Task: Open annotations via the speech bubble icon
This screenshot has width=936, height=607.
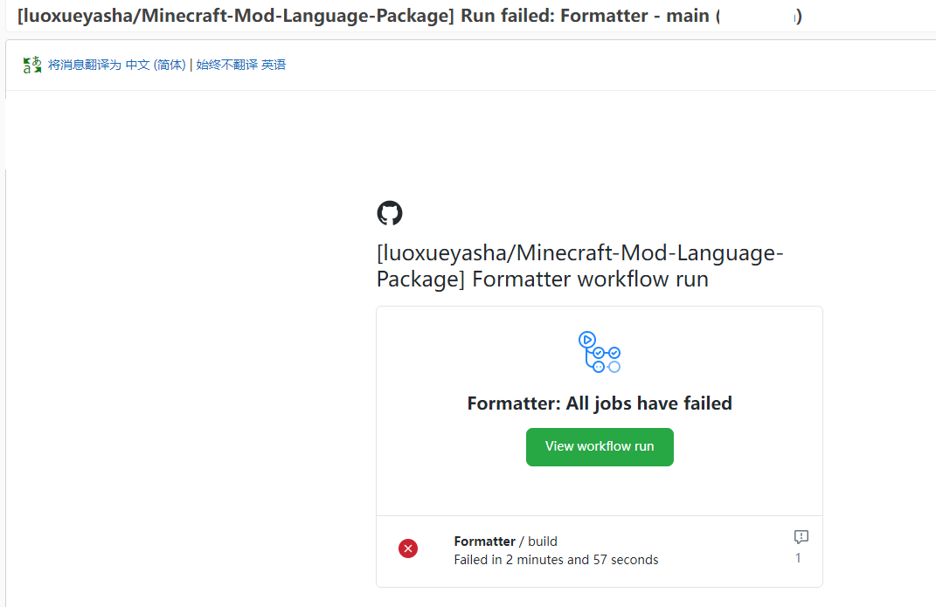Action: pos(801,537)
